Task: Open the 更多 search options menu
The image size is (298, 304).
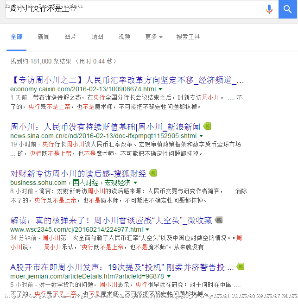Action: click(x=154, y=37)
